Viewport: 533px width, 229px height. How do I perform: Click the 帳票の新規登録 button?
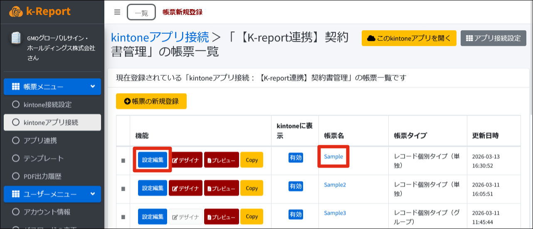click(151, 101)
